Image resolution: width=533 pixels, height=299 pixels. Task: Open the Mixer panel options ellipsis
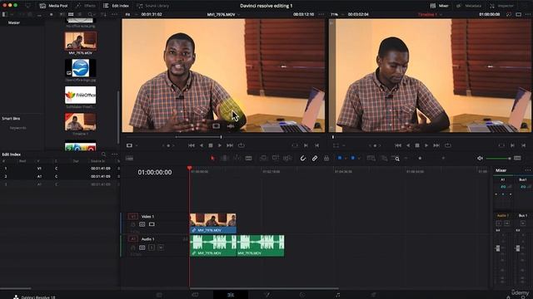(528, 170)
